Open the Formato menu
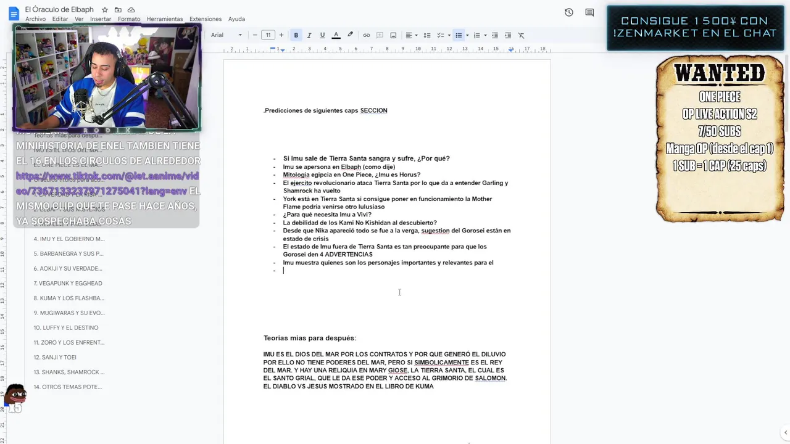This screenshot has width=790, height=444. [129, 19]
